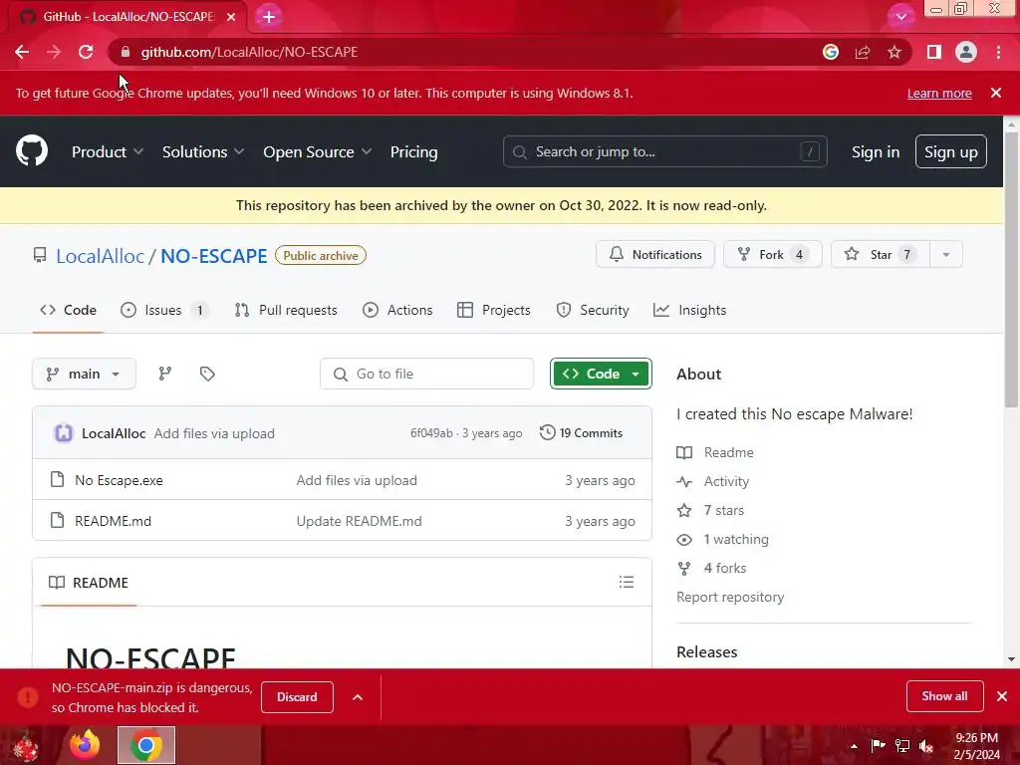Bookmark this page with star icon
1020x765 pixels.
click(894, 52)
